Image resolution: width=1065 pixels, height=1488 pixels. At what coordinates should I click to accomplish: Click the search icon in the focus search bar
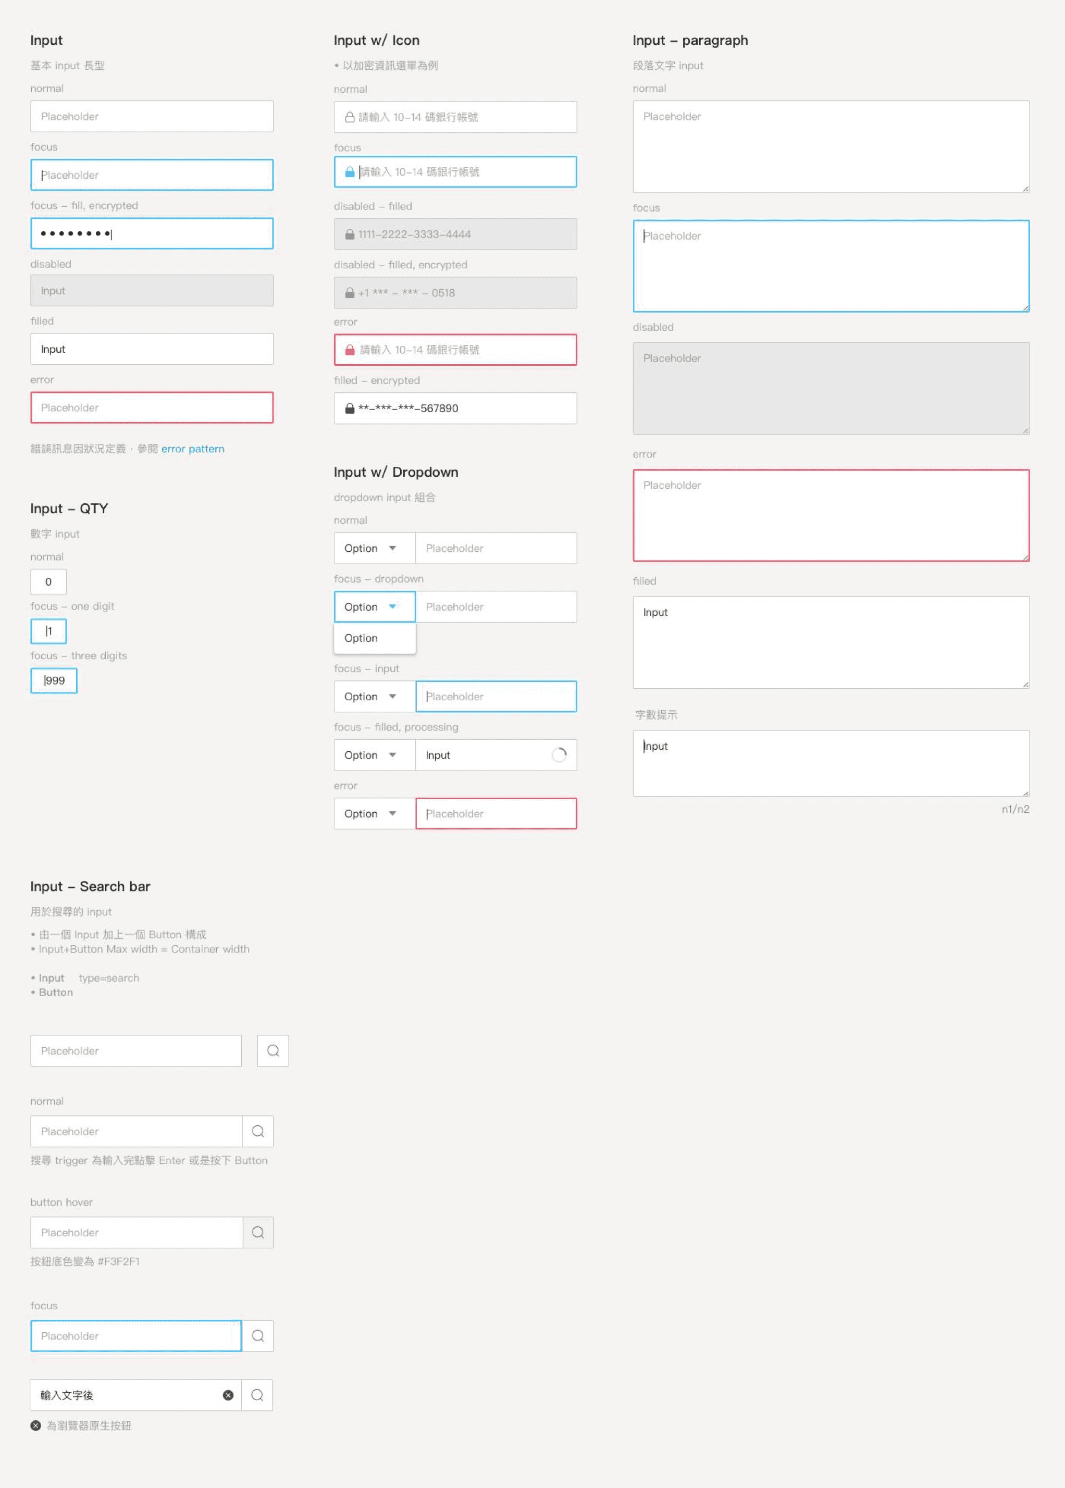pos(258,1336)
